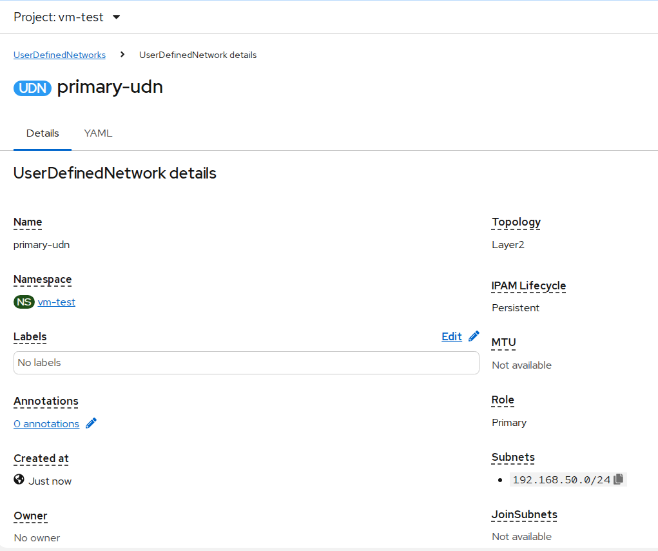Image resolution: width=658 pixels, height=551 pixels.
Task: Select the Details tab
Action: (x=43, y=133)
